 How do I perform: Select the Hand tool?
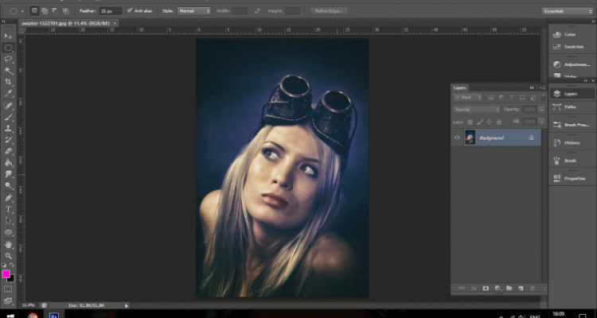coord(8,244)
